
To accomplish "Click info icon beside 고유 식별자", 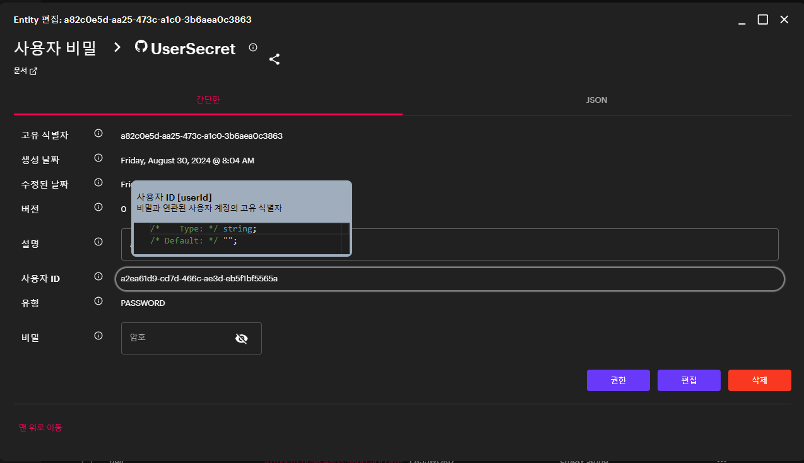I will point(98,134).
